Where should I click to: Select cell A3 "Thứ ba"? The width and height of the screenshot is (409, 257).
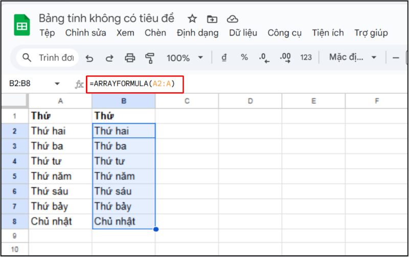[60, 146]
